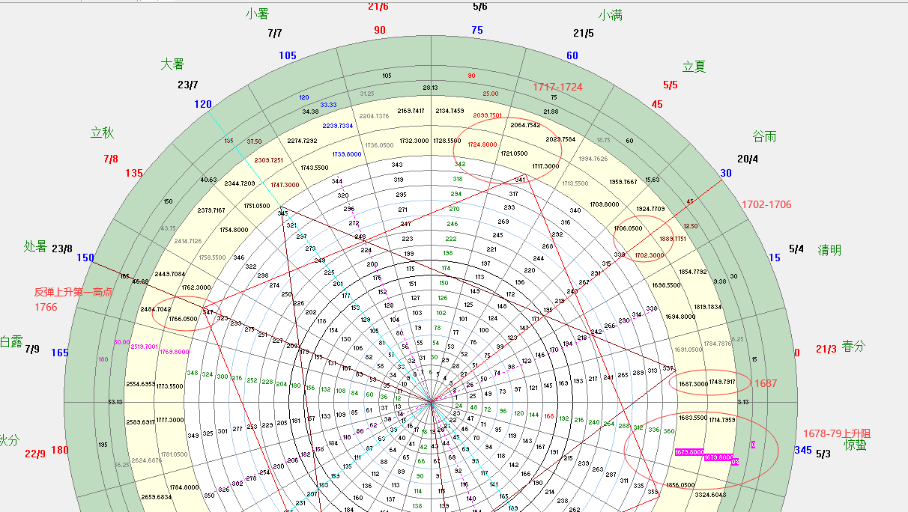Select the price cell 1856.0500
Image resolution: width=908 pixels, height=512 pixels.
pyautogui.click(x=680, y=485)
